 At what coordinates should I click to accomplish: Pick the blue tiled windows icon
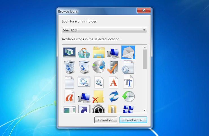[x=128, y=109]
